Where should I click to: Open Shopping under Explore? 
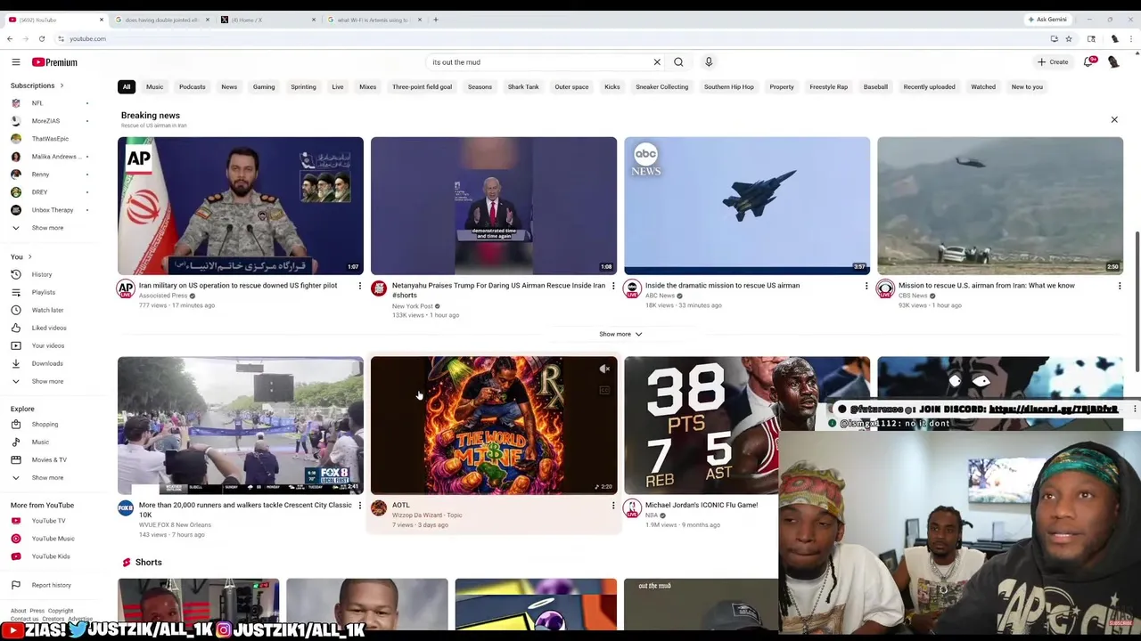pyautogui.click(x=45, y=424)
